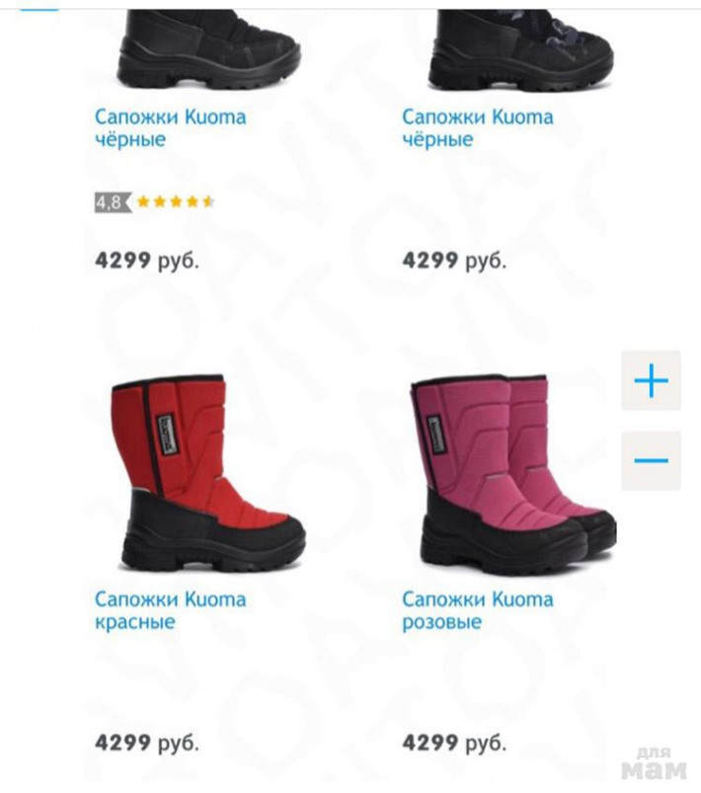Click the minus zoom-out icon
701x793 pixels.
(651, 460)
